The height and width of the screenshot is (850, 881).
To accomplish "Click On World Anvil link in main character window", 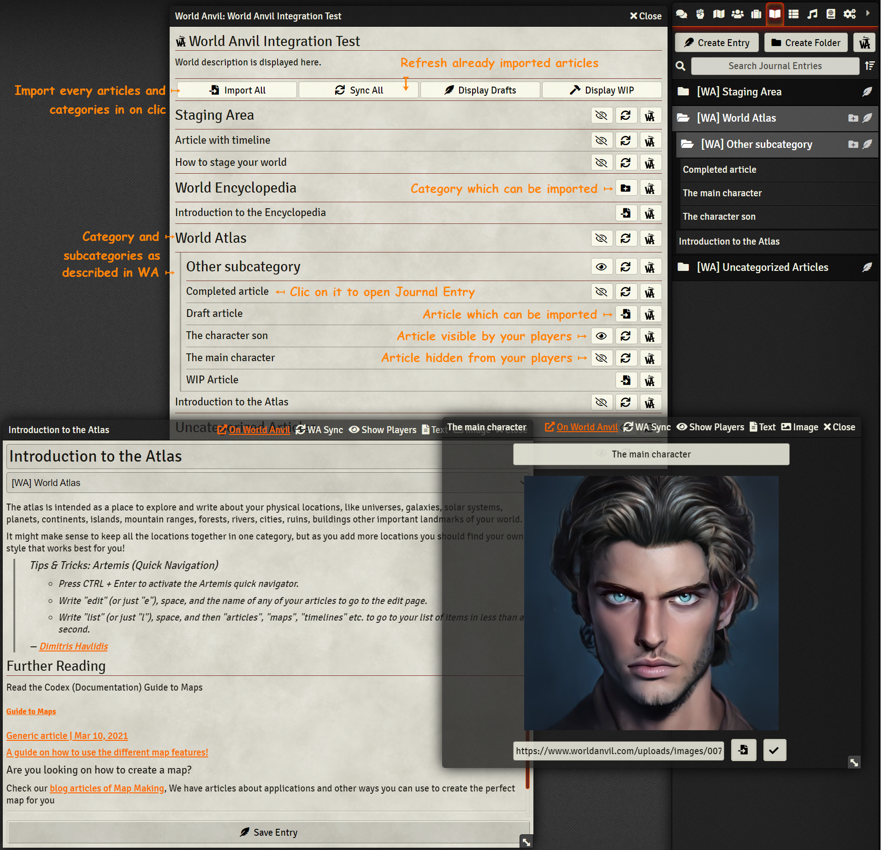I will tap(581, 427).
